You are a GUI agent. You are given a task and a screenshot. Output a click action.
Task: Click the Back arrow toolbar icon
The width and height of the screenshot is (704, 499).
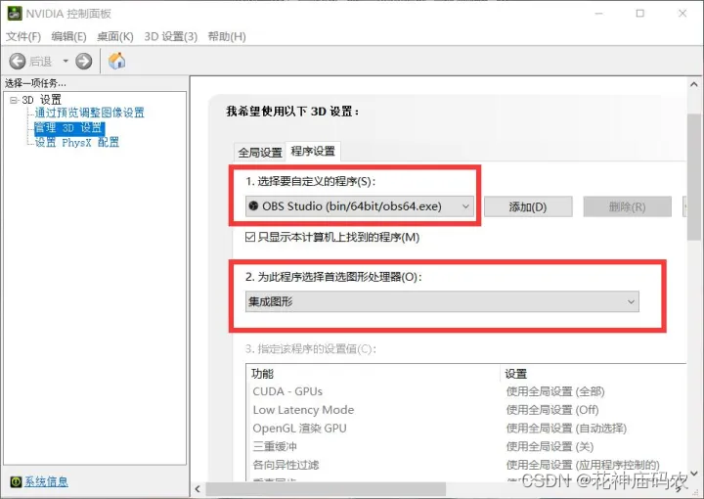tap(18, 61)
